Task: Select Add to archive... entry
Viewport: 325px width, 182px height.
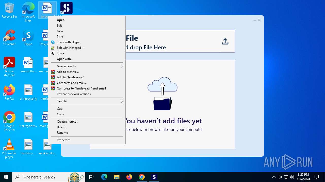Action: (87, 72)
